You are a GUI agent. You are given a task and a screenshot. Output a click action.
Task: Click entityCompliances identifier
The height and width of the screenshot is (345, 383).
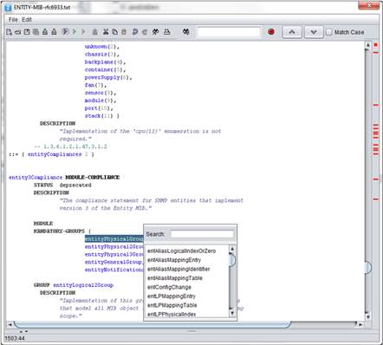tap(55, 154)
